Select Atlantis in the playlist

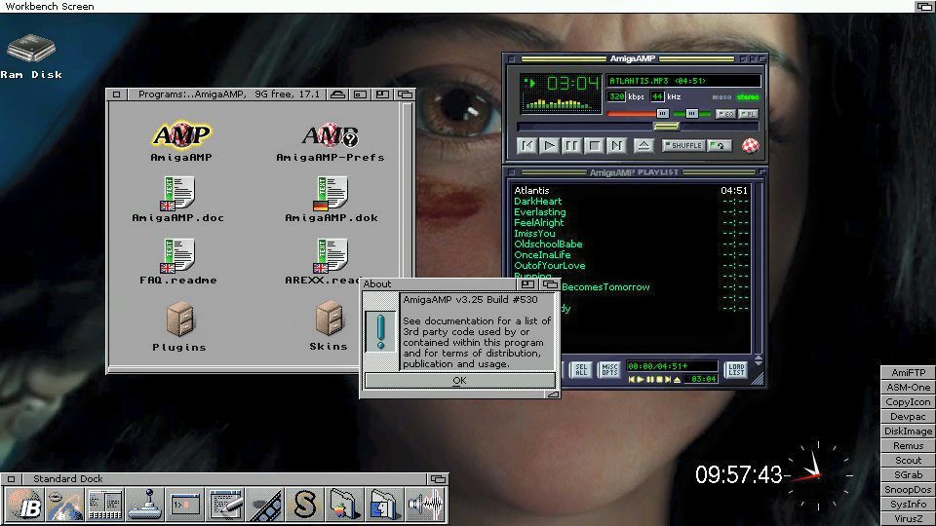coord(631,190)
